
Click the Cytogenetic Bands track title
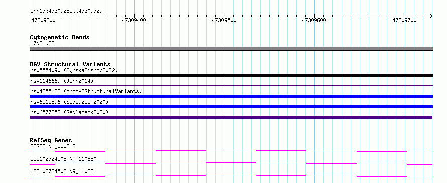point(60,37)
